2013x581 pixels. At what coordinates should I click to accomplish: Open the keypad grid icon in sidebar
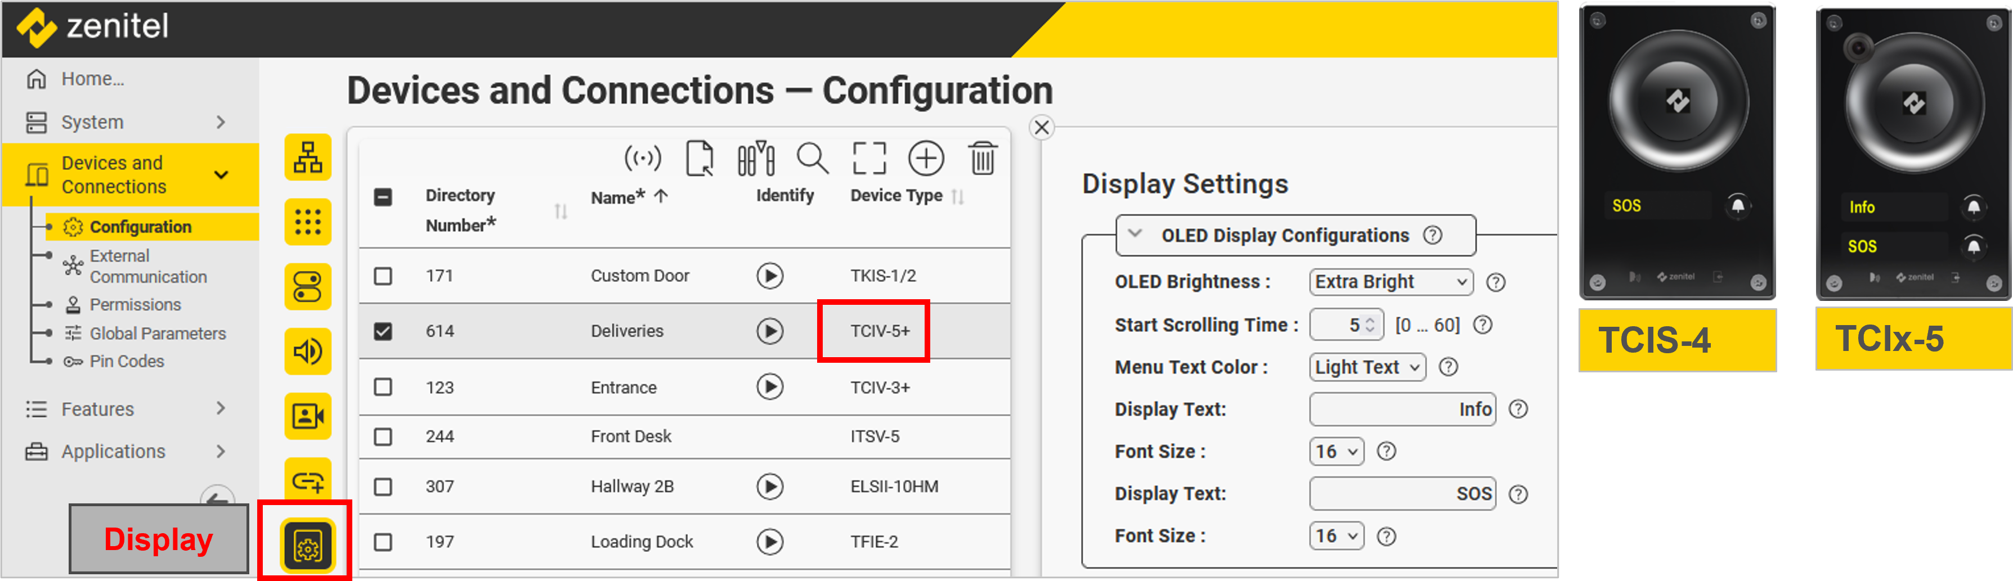[308, 223]
